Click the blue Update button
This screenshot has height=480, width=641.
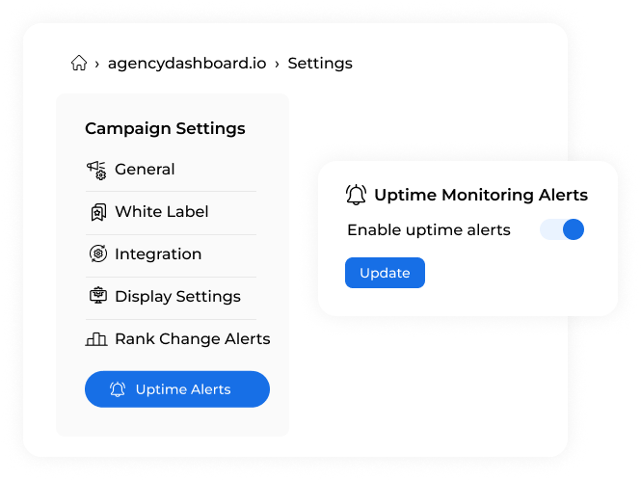[385, 273]
